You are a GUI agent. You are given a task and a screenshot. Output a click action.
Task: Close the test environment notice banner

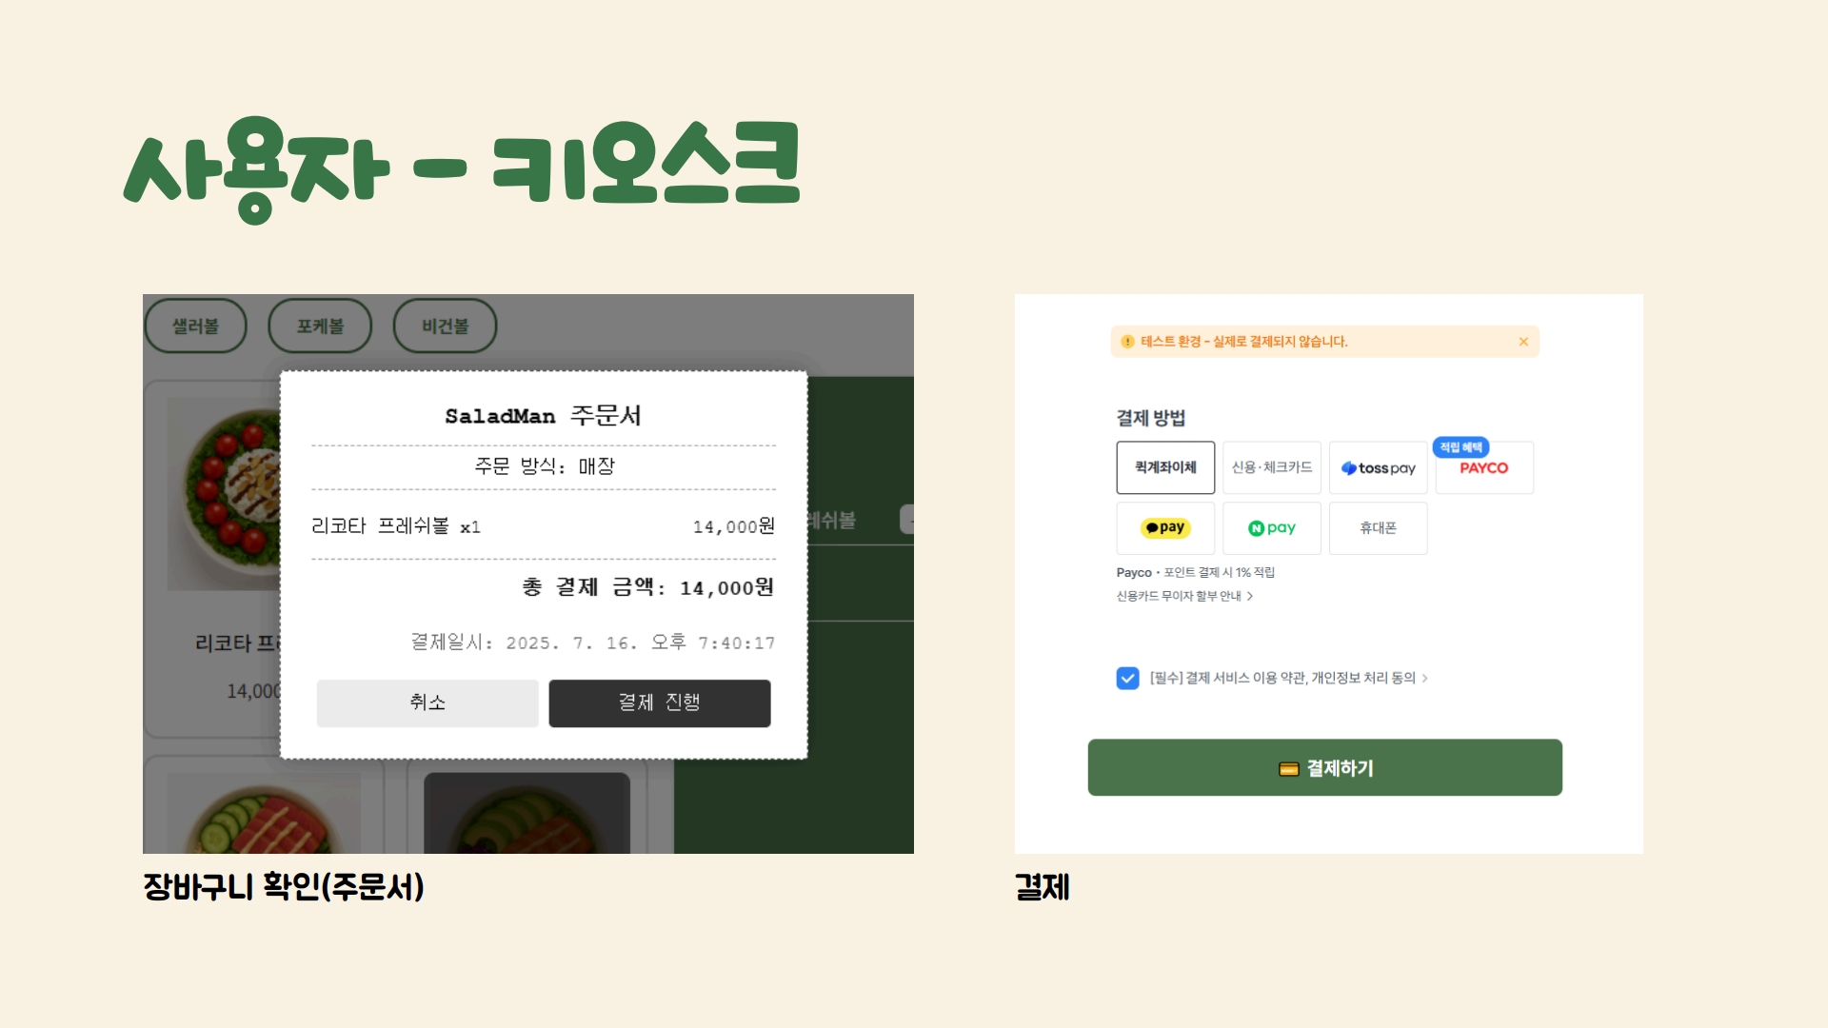[x=1523, y=342]
